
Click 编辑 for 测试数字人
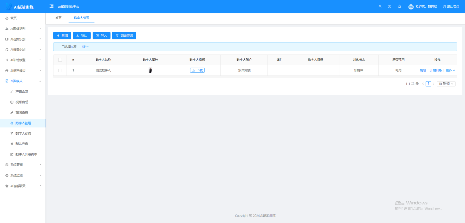(423, 70)
